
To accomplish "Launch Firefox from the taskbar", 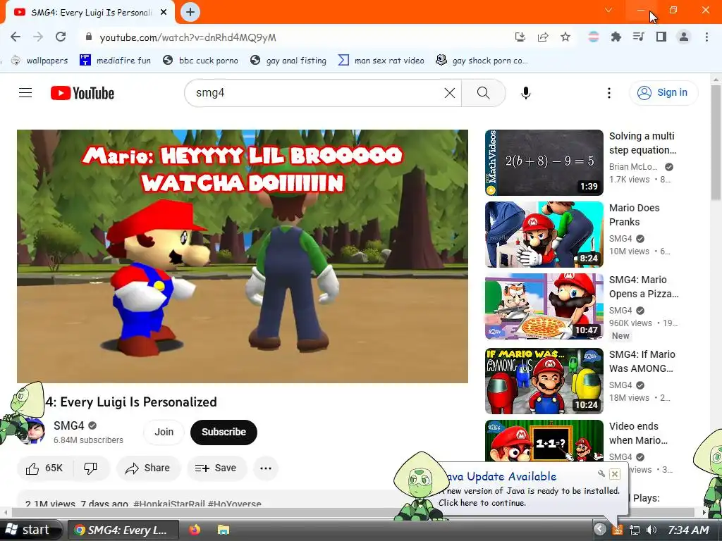I will [x=195, y=530].
